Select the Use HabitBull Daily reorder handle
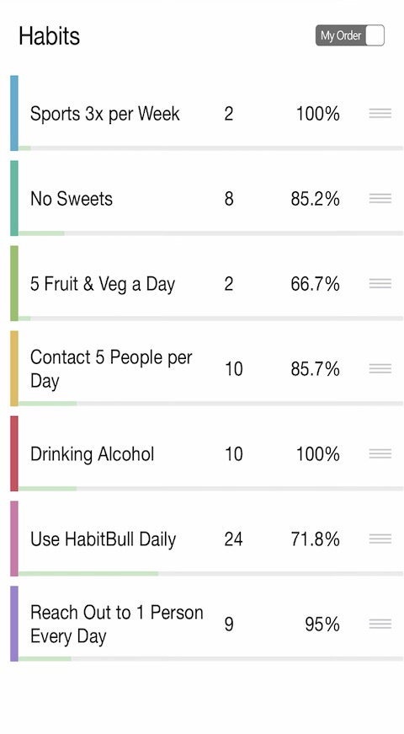The width and height of the screenshot is (404, 734). tap(380, 538)
